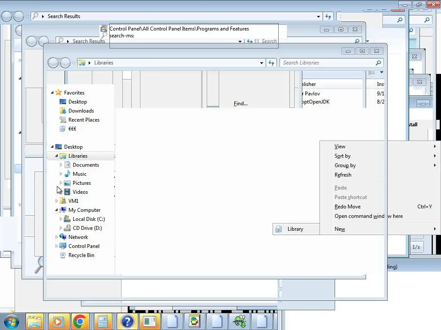Open Control Panel from navigation tree

click(x=84, y=246)
